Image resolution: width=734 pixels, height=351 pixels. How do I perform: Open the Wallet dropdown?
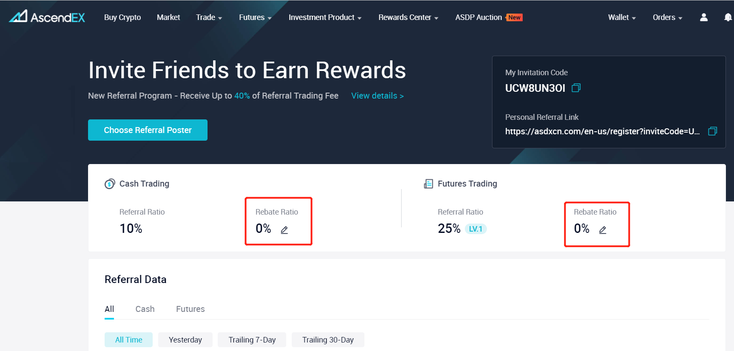point(621,17)
